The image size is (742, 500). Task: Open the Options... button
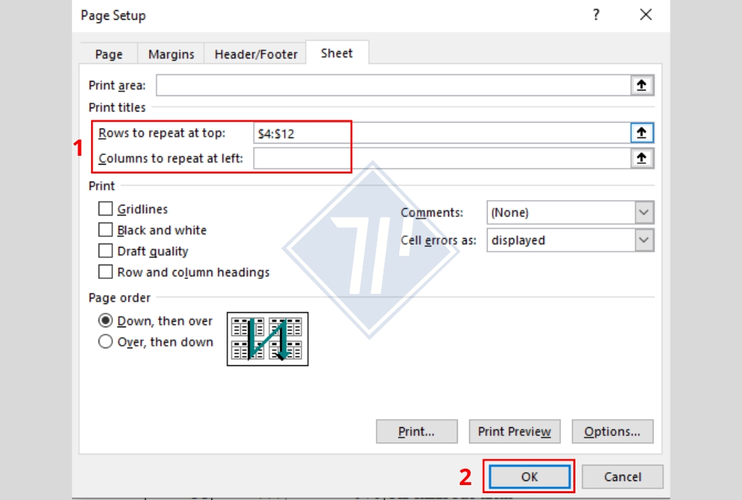tap(612, 431)
